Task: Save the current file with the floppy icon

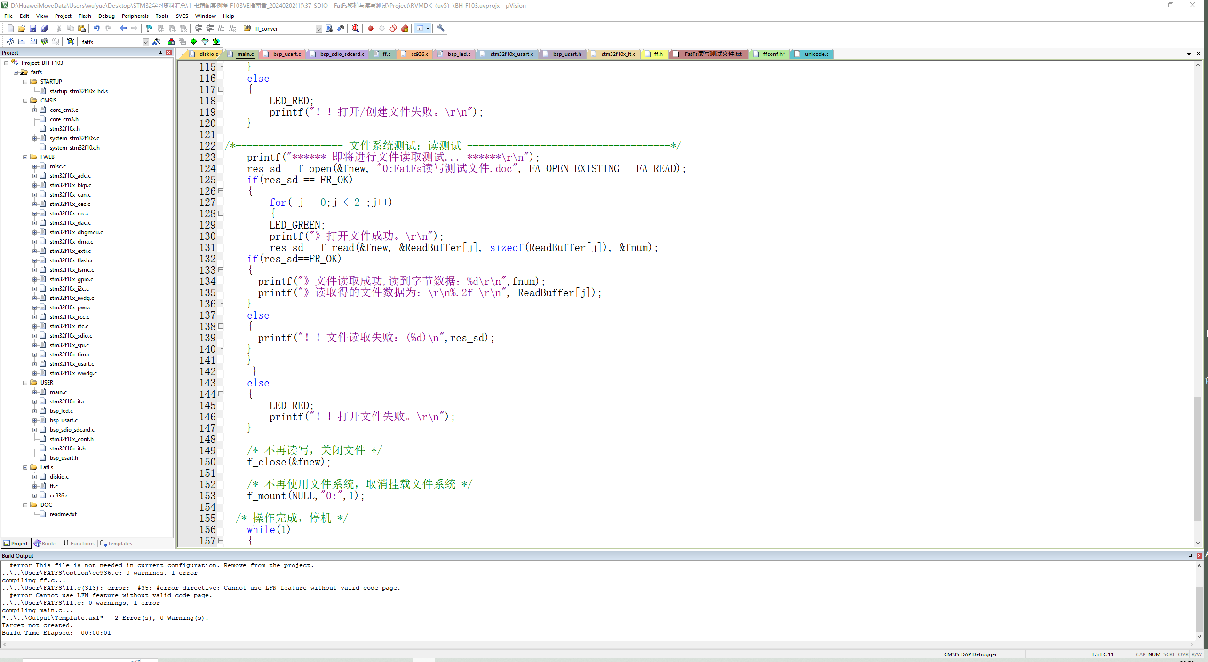Action: pos(33,28)
